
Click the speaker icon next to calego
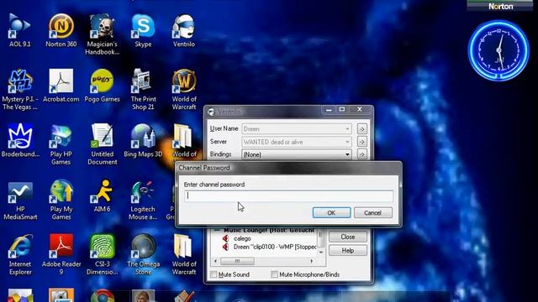[x=225, y=238]
